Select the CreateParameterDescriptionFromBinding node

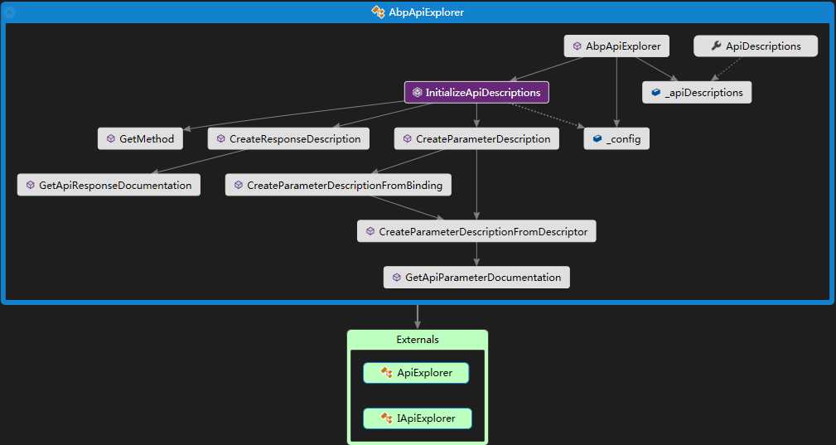point(338,186)
